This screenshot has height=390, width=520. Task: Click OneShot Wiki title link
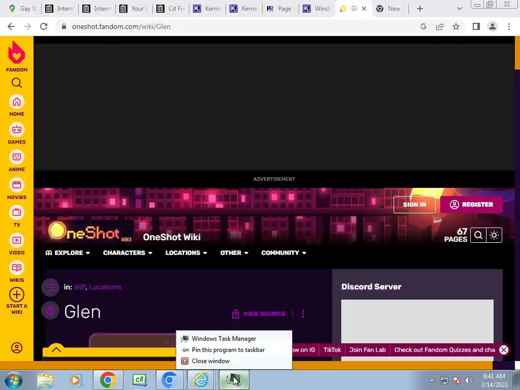(172, 237)
